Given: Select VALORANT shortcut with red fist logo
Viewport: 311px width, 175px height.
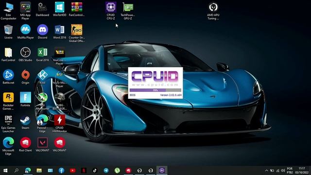Looking at the screenshot, I should click(59, 145).
